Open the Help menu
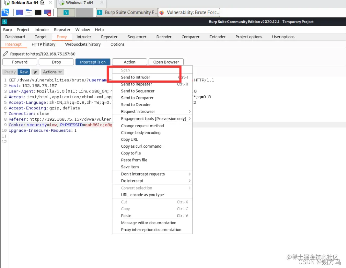Screen dimensions: 346x268 pyautogui.click(x=99, y=30)
